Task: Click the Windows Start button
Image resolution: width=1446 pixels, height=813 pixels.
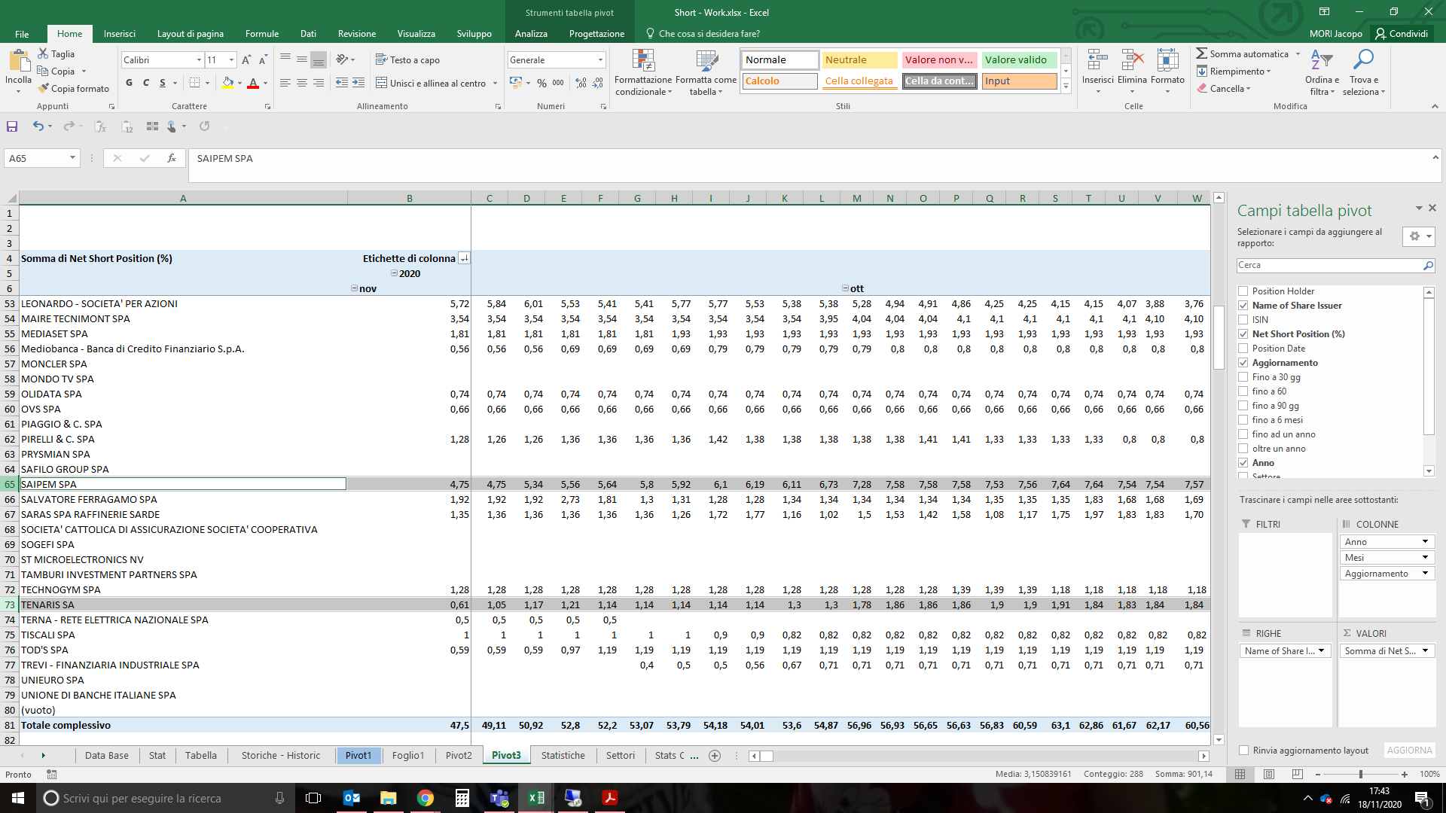Action: pos(18,798)
